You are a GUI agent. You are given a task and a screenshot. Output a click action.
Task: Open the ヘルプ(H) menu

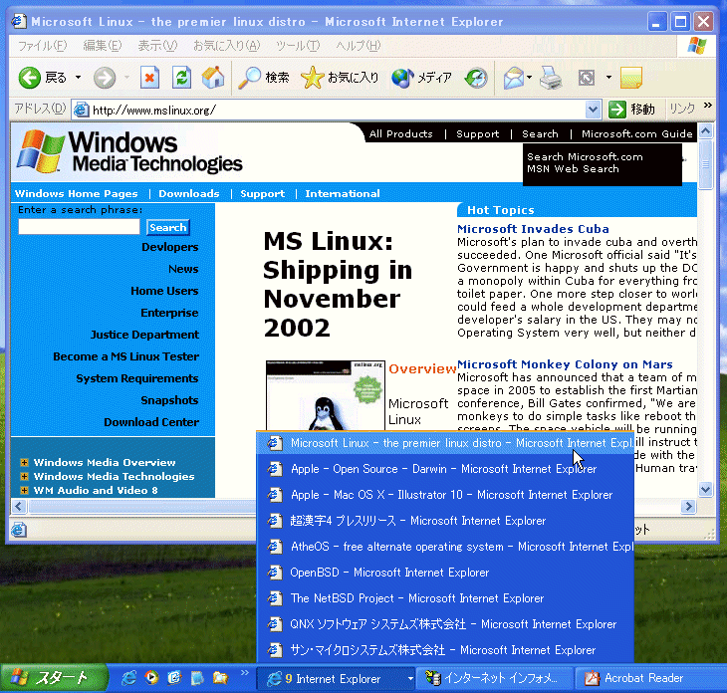coord(359,46)
